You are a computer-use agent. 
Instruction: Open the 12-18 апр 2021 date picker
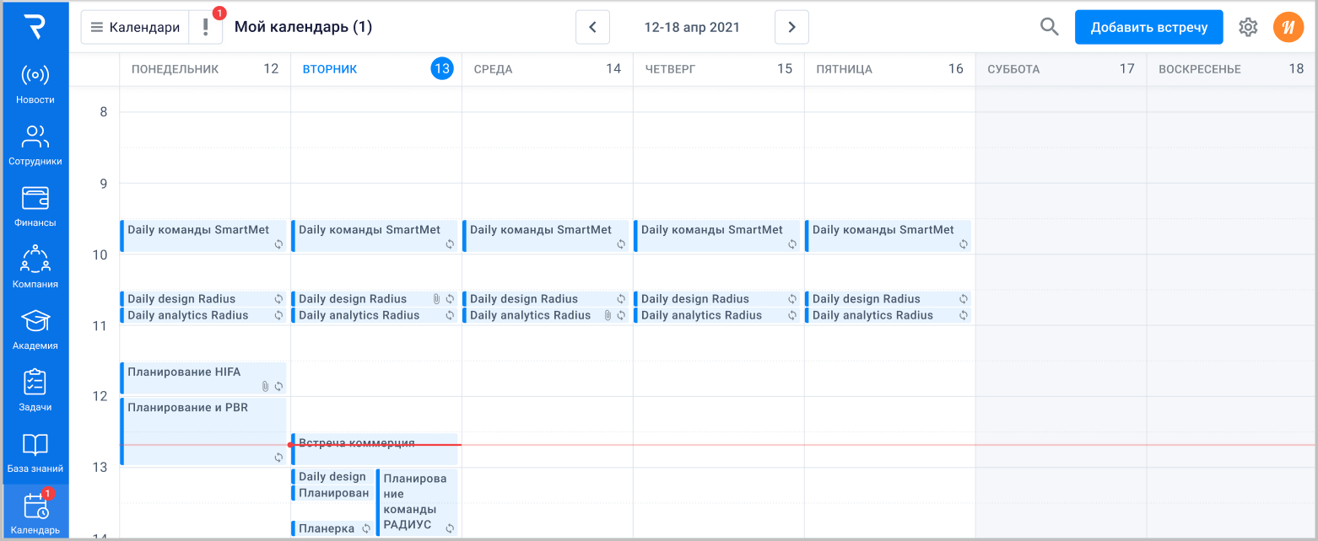(x=692, y=27)
